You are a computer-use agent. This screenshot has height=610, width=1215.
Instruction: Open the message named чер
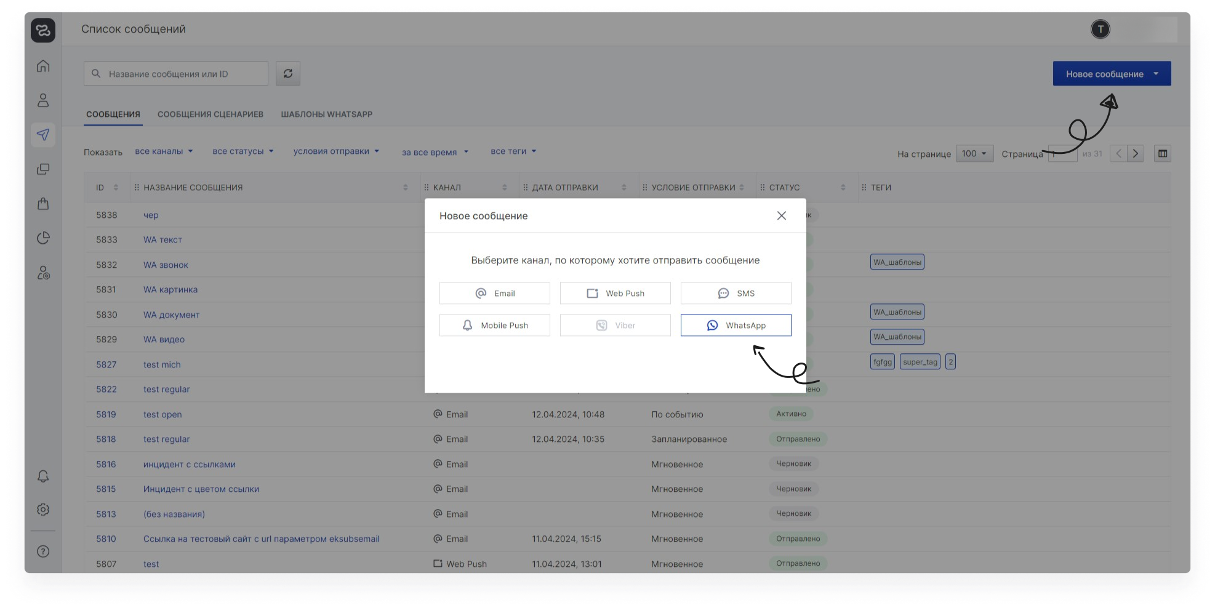(x=151, y=215)
